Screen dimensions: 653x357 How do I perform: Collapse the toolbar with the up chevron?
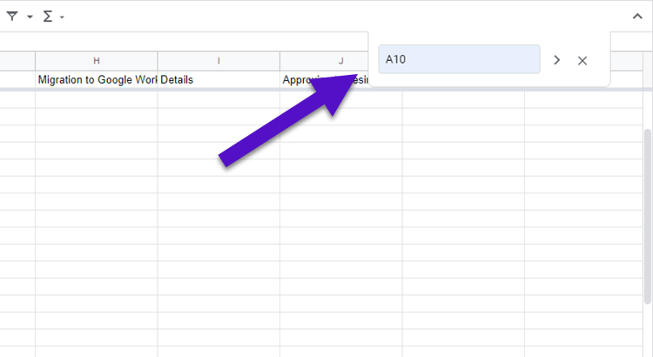637,17
